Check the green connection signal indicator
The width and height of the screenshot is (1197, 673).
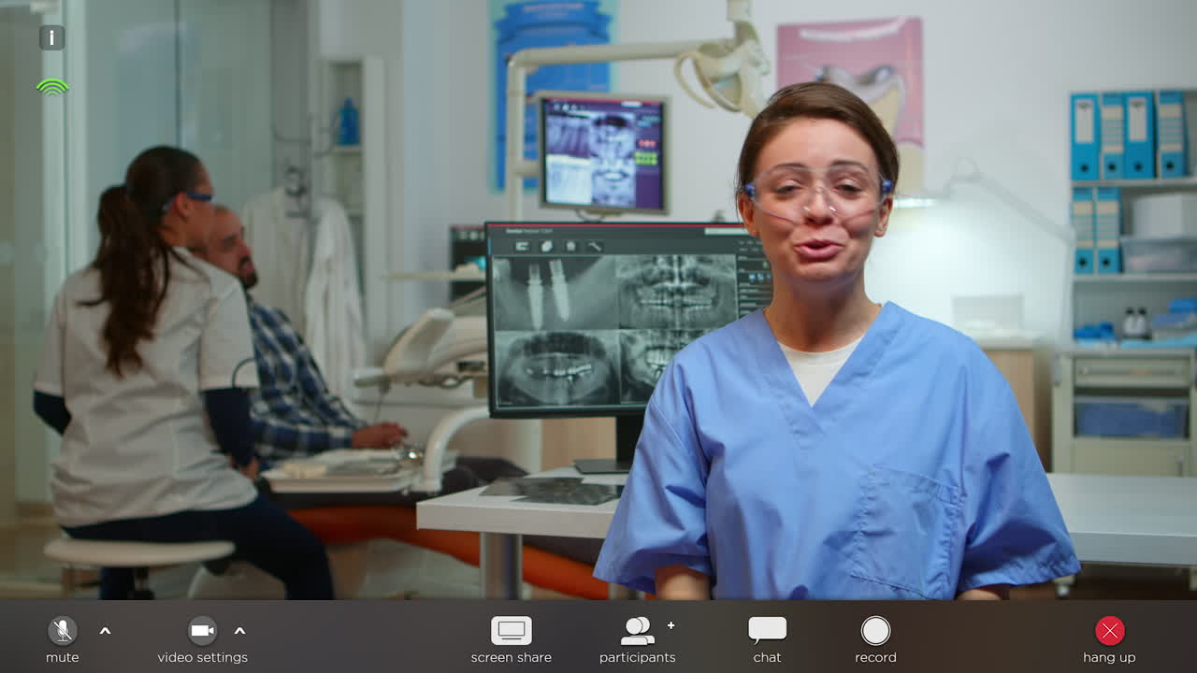[x=52, y=87]
